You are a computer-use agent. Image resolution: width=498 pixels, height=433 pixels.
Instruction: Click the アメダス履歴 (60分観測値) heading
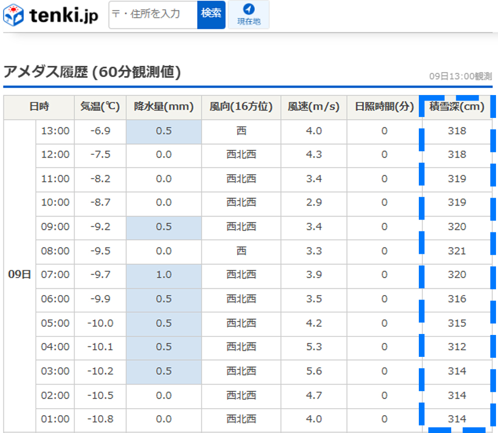click(x=92, y=73)
